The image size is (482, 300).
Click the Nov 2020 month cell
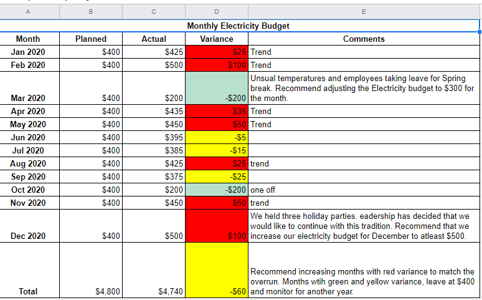tap(29, 203)
